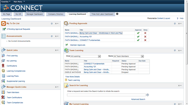
Task: Deny CONNECT Fundamentals using red X
Action: pos(145,40)
